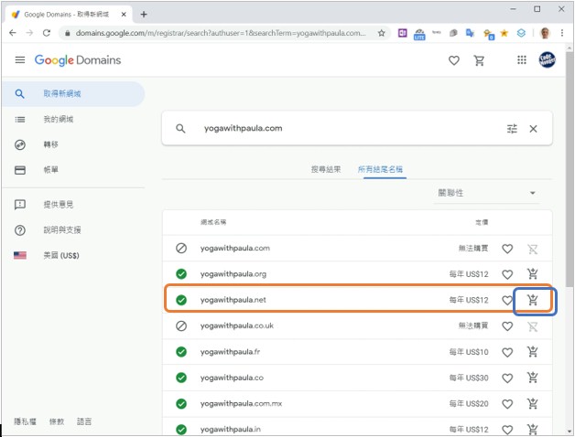Open saved favorites heart icon in header
The height and width of the screenshot is (437, 575).
pos(454,60)
